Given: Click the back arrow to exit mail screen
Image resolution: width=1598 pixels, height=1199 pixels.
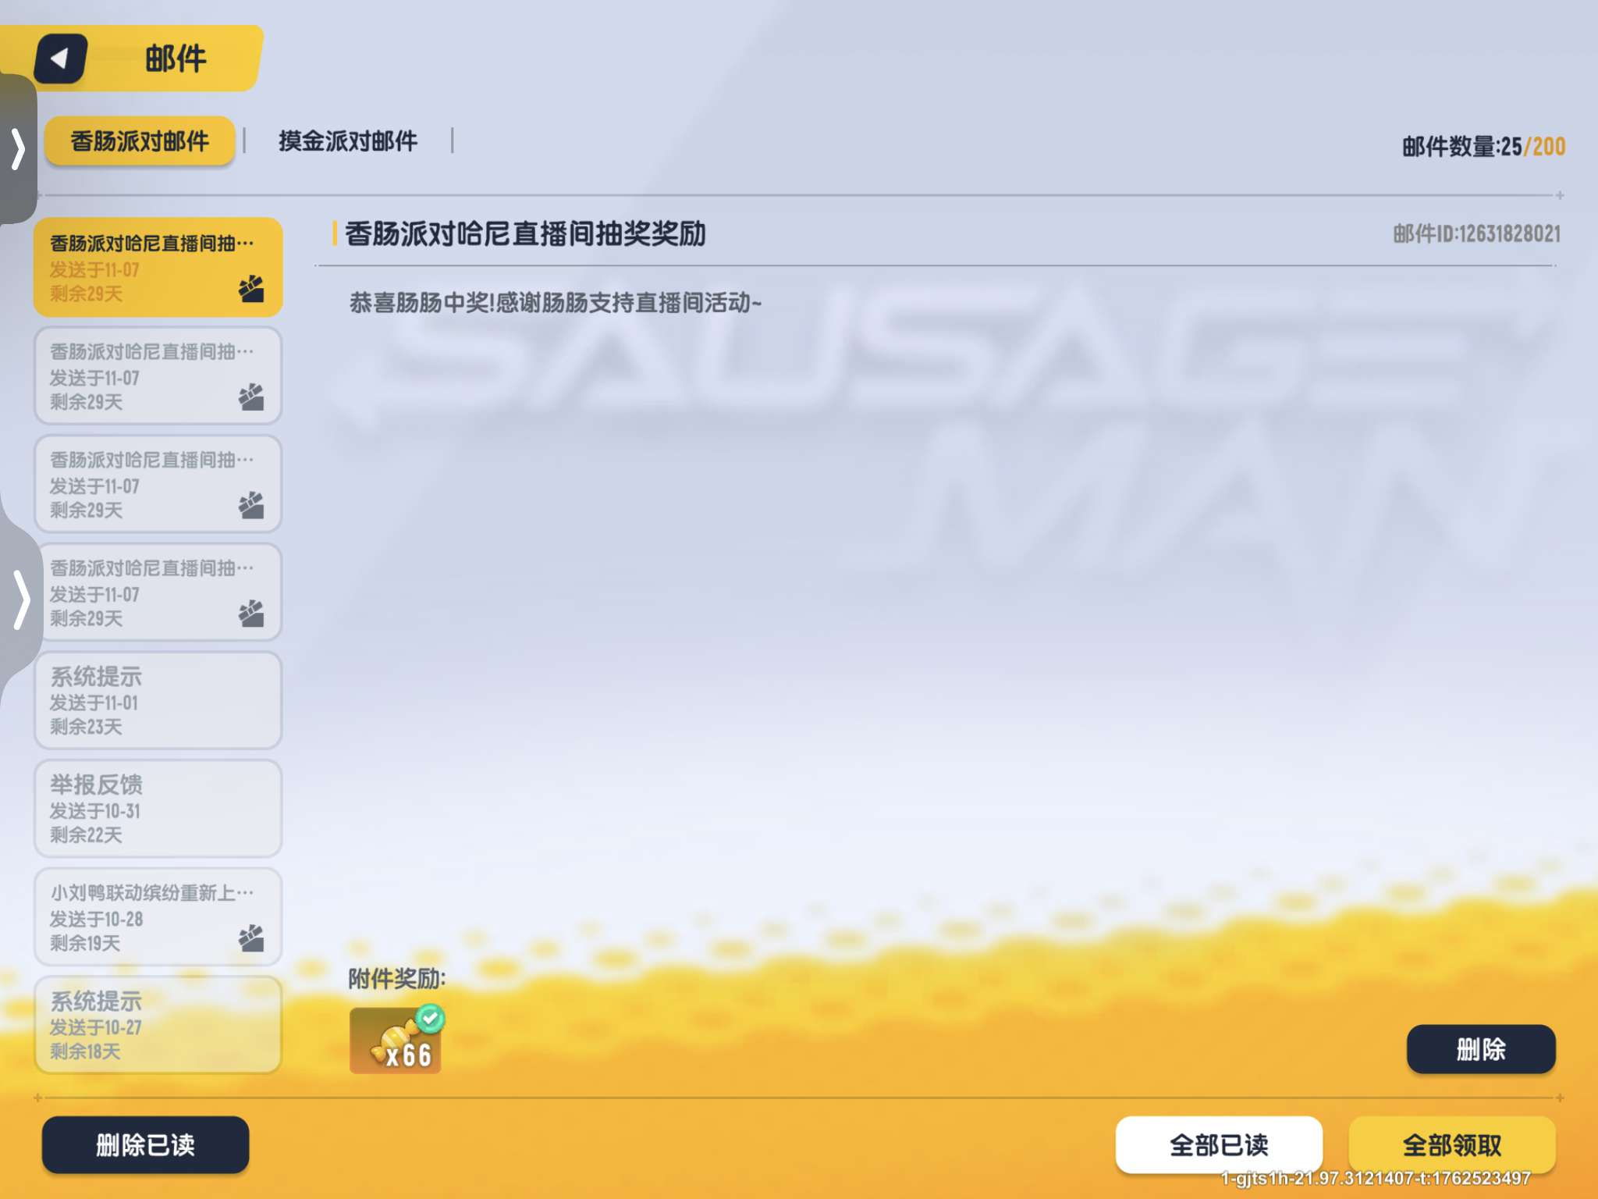Looking at the screenshot, I should pos(60,59).
